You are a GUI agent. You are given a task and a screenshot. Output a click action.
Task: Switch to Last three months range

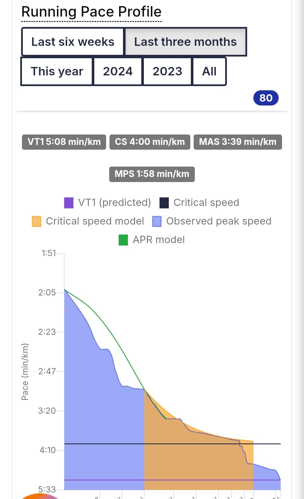tap(185, 42)
